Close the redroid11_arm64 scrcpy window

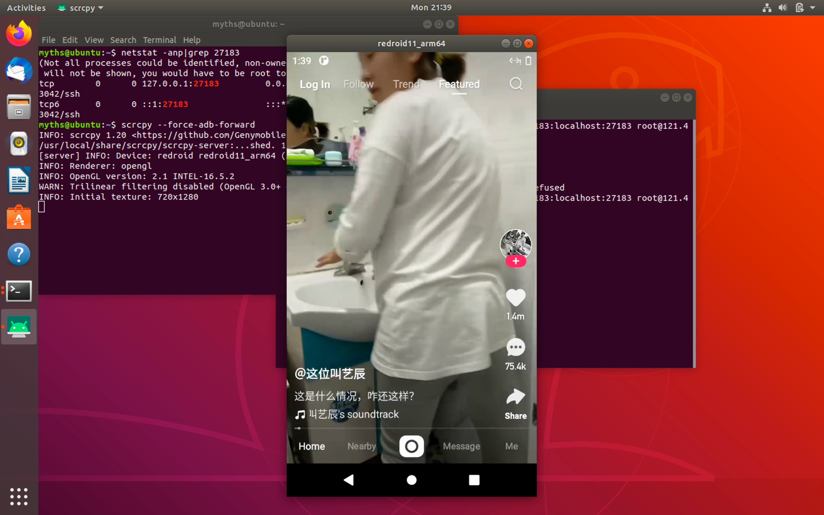point(529,43)
